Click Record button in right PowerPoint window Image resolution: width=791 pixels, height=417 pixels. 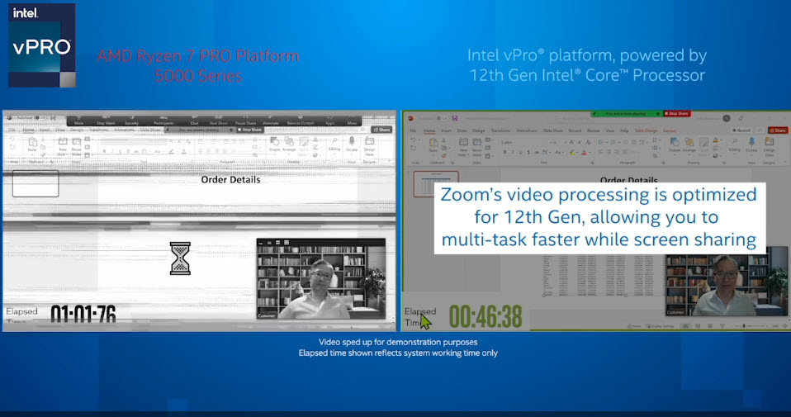click(x=741, y=130)
